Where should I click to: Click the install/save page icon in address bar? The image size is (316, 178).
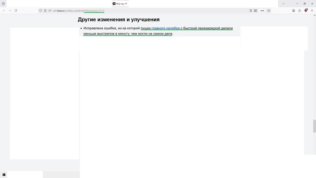(255, 11)
